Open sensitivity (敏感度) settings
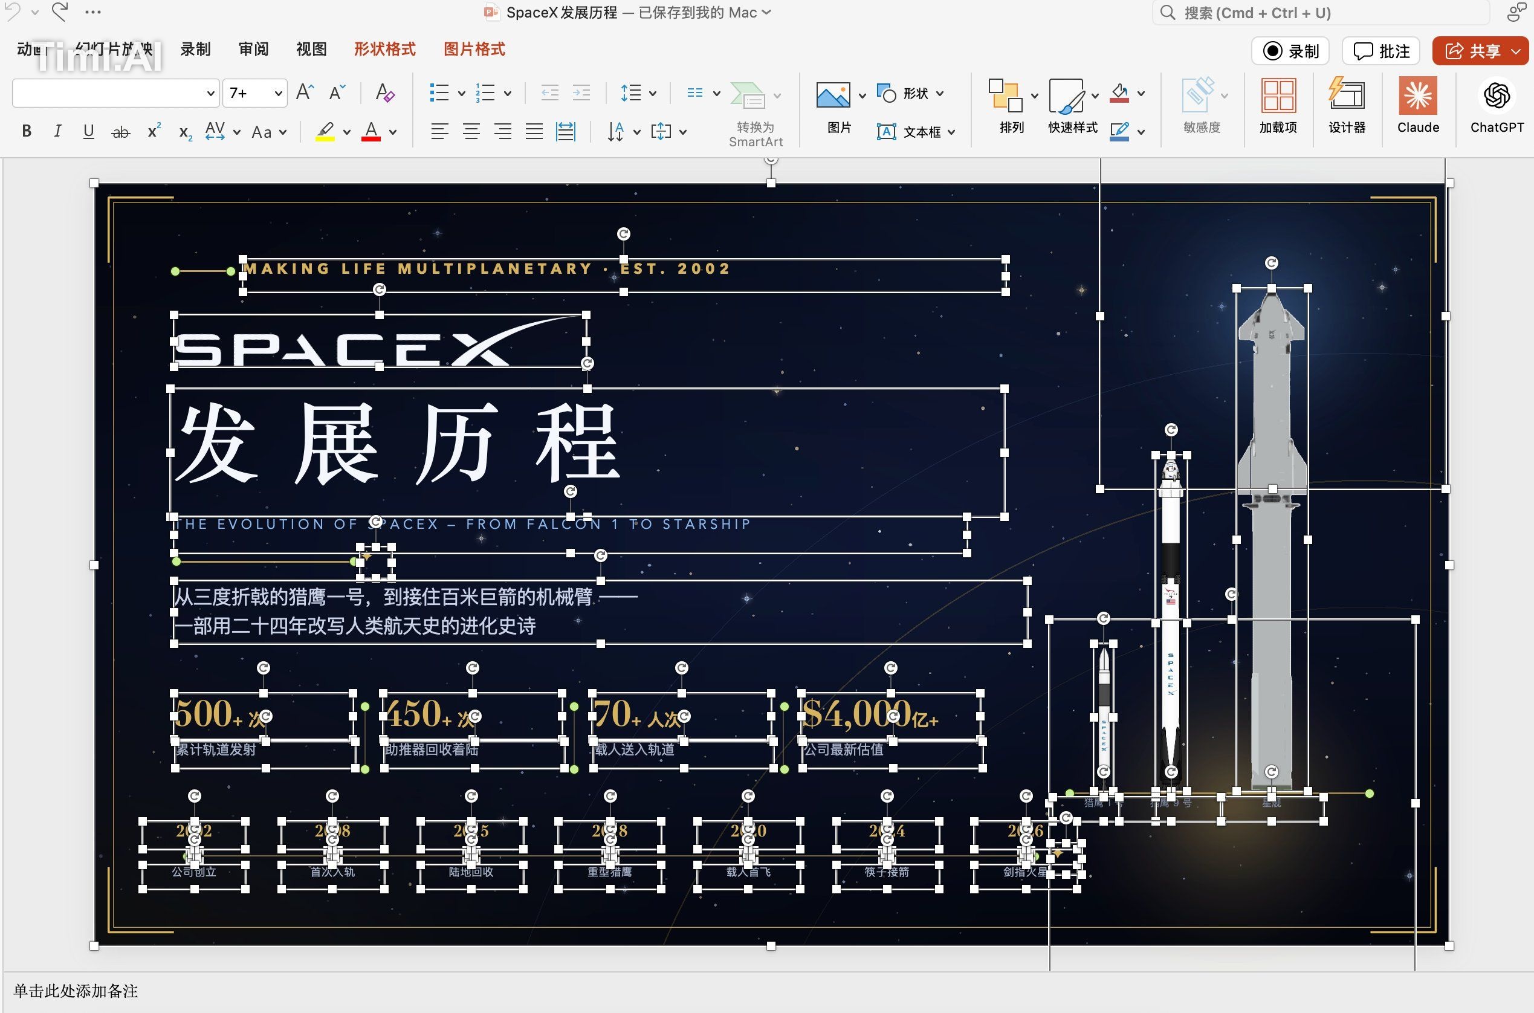This screenshot has height=1013, width=1534. 1202,107
